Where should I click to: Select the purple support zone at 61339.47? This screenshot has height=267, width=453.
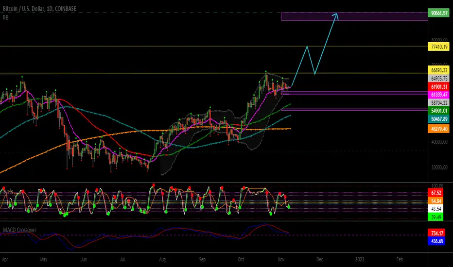click(354, 93)
